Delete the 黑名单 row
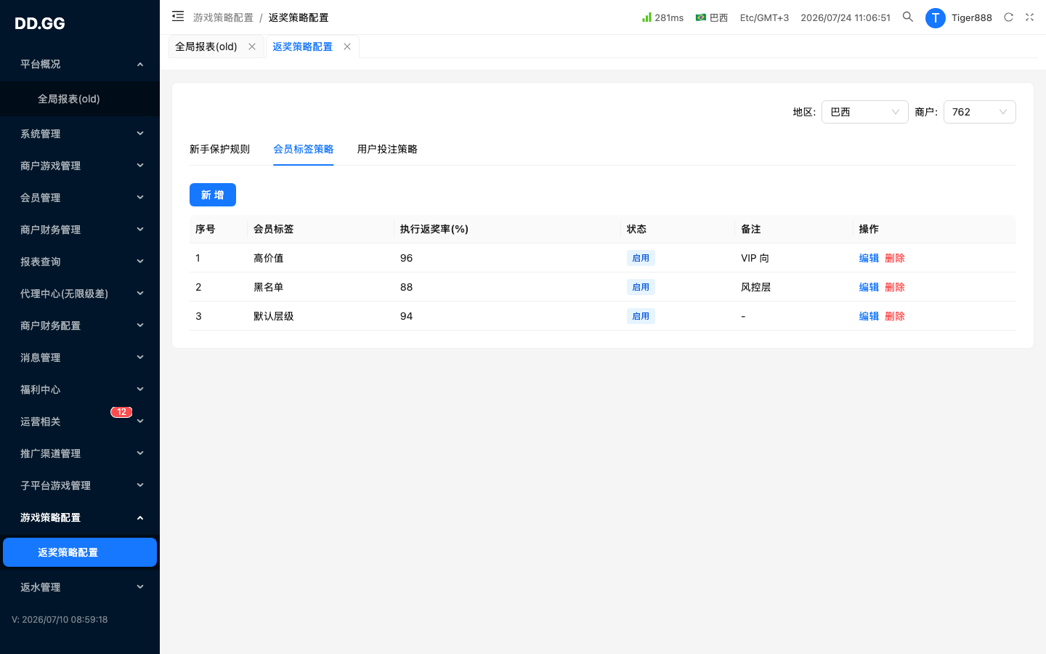This screenshot has width=1046, height=654. [895, 287]
